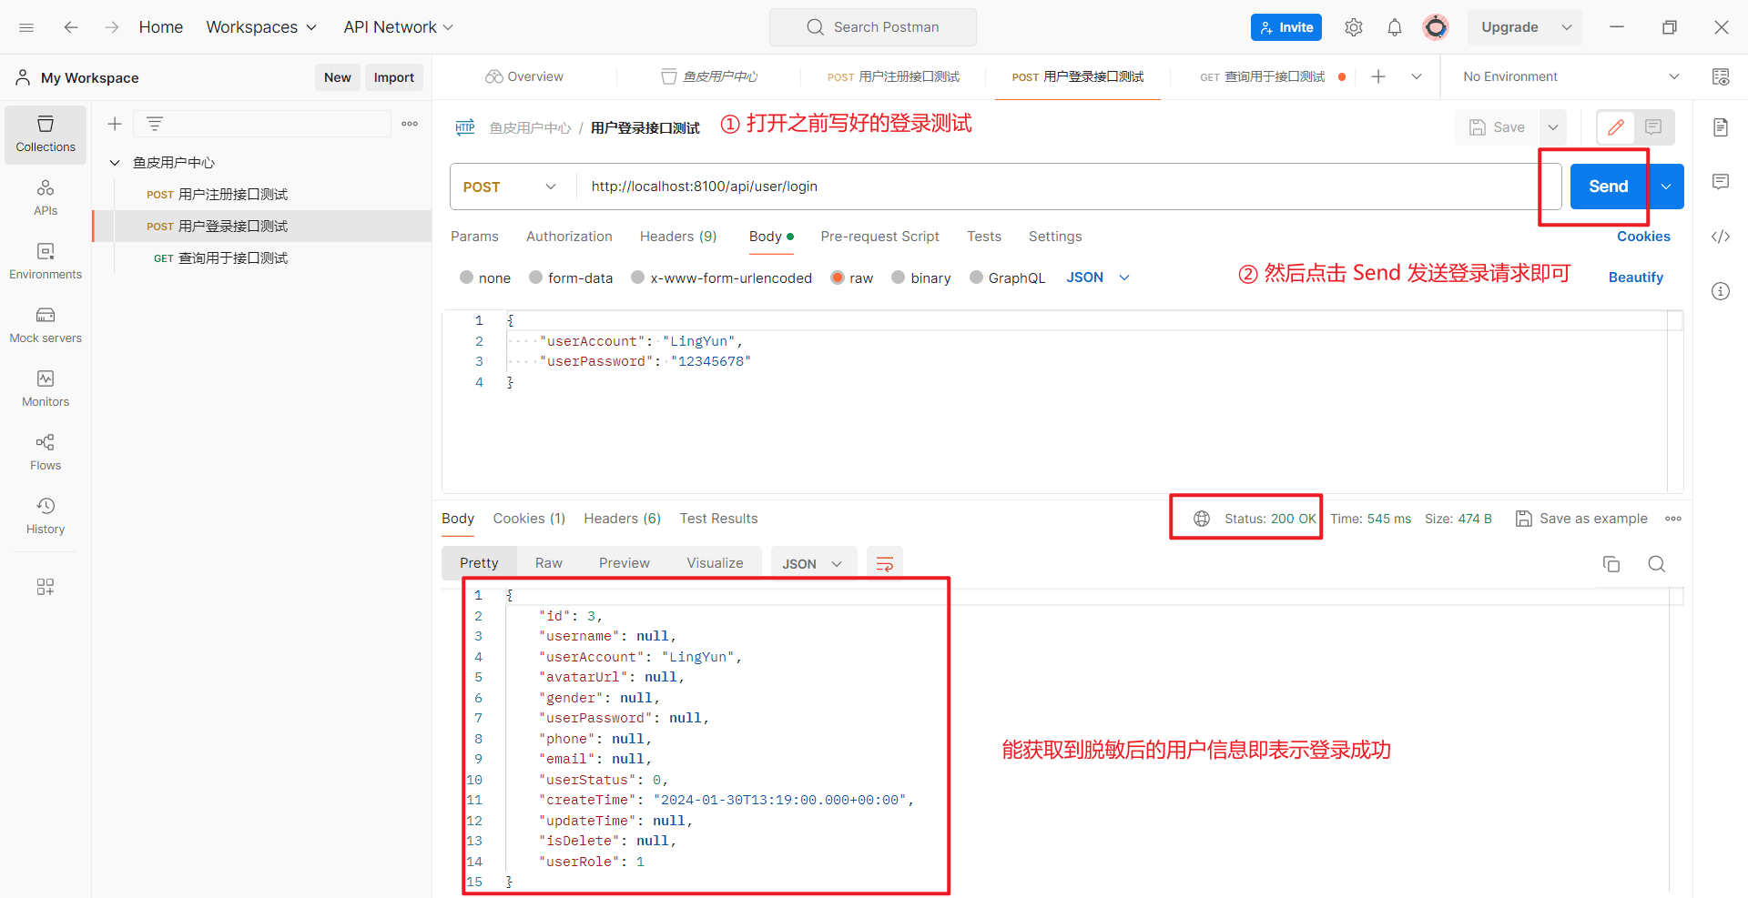
Task: Click the Beautify link
Action: 1635,277
